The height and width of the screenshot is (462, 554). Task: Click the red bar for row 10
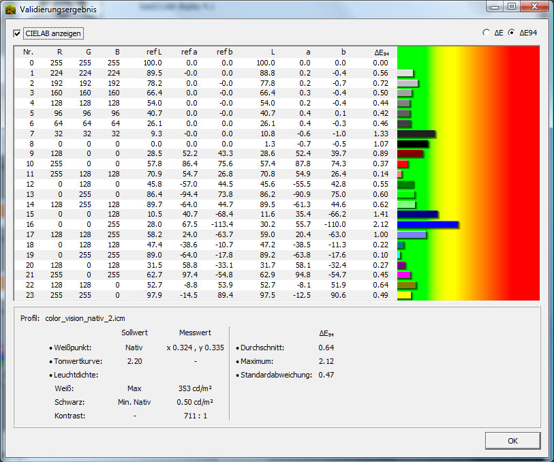[402, 164]
